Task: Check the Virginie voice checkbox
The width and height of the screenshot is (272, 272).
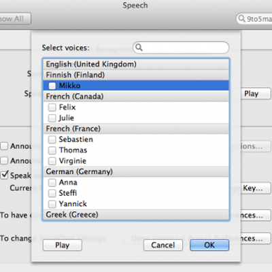Action: 52,161
